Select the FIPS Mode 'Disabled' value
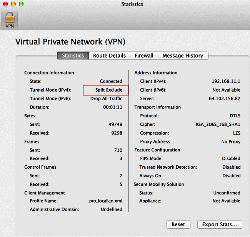 [x=231, y=158]
